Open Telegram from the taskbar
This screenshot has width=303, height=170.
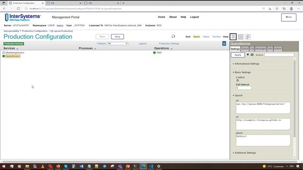105,166
